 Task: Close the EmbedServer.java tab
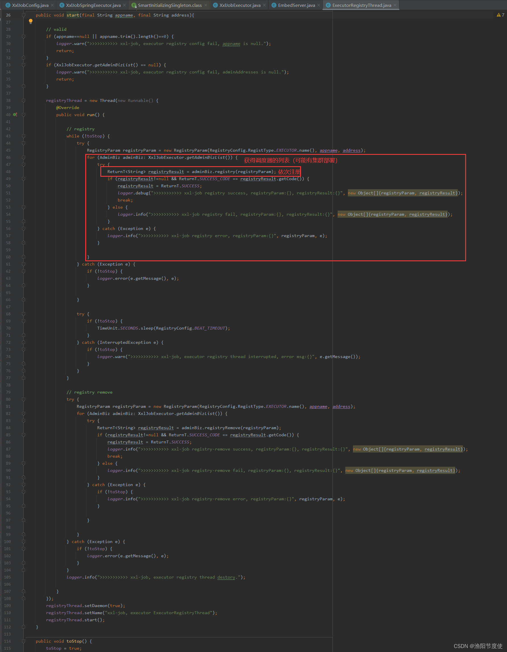point(319,5)
